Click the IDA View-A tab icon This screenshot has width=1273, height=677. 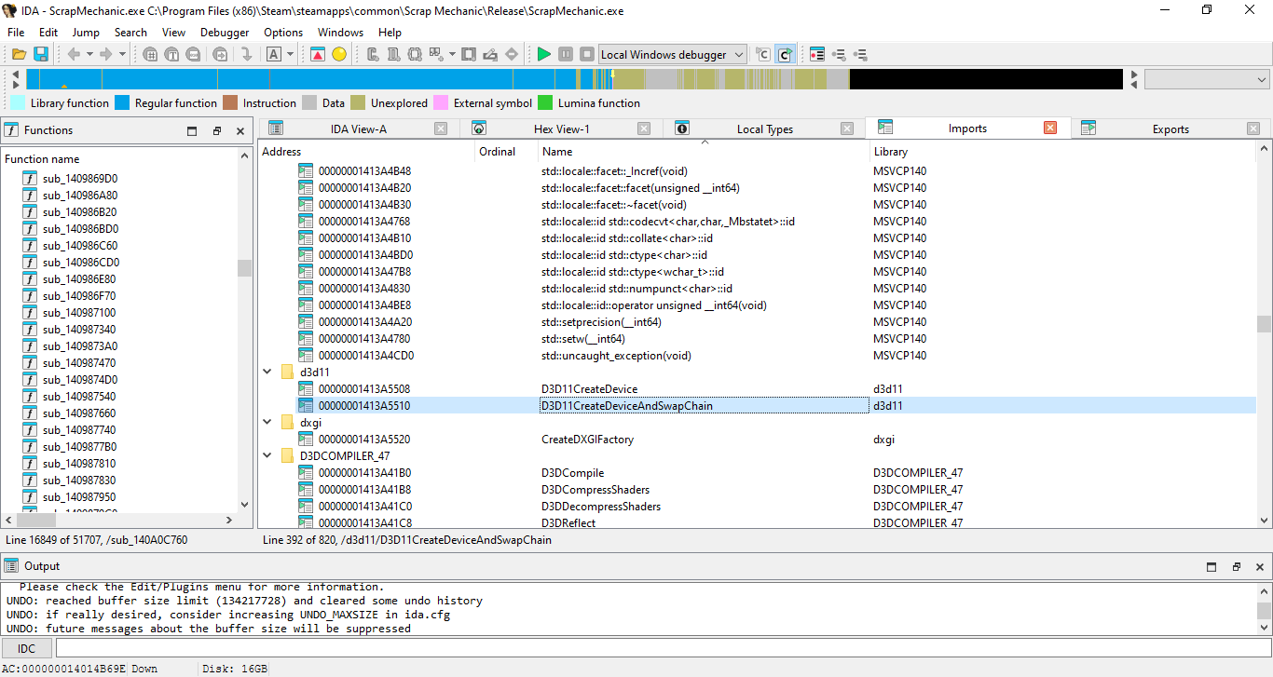276,129
